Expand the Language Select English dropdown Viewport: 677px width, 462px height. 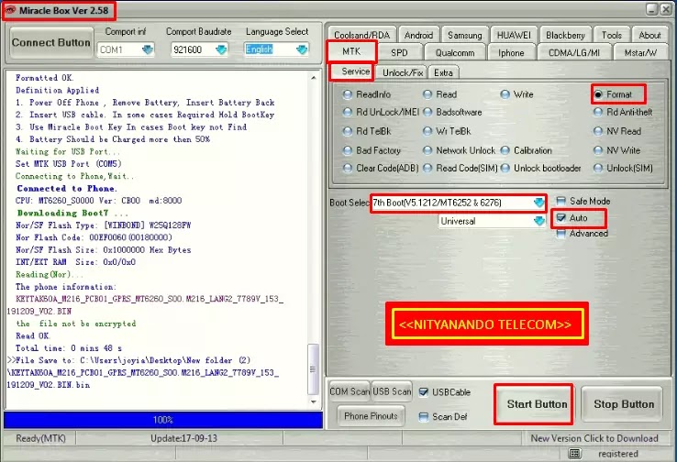(x=302, y=49)
